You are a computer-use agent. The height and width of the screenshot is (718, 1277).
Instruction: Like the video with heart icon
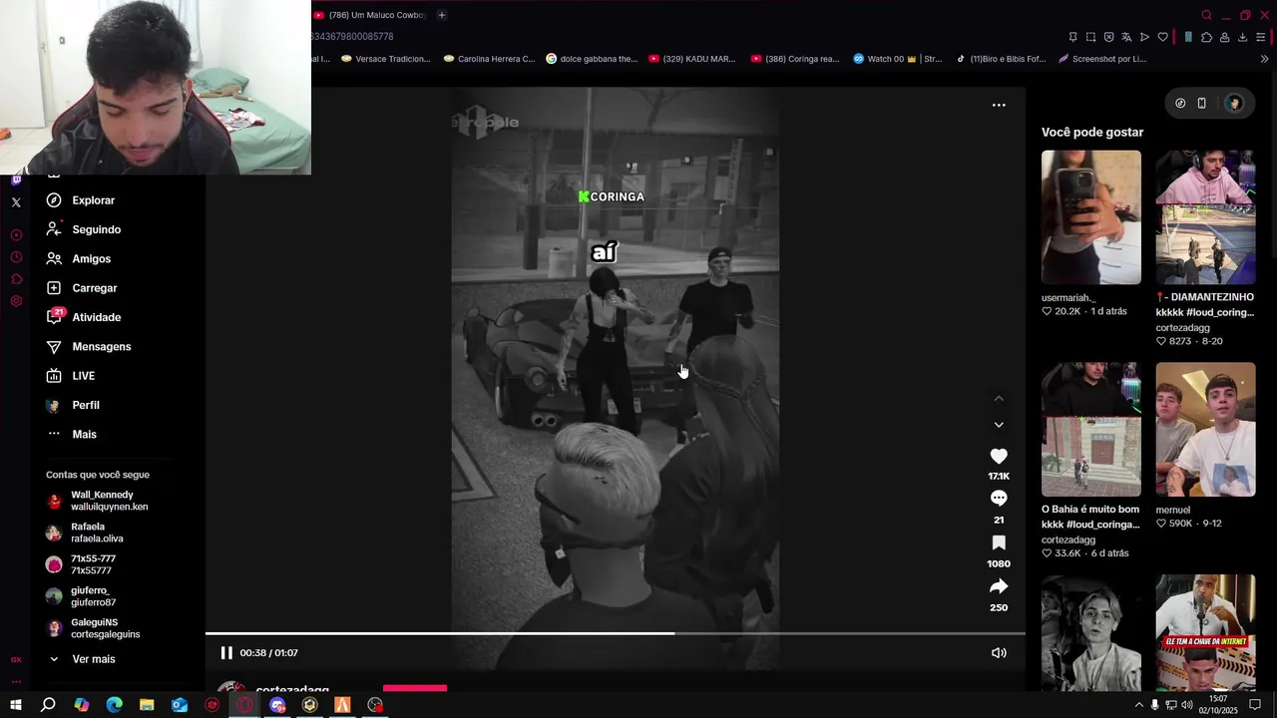999,456
